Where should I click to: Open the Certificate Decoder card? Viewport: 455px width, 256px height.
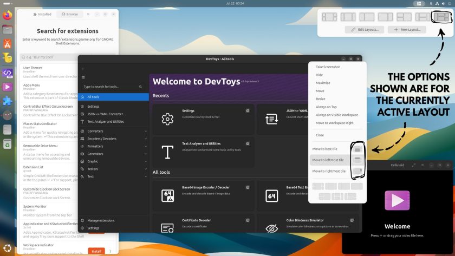pyautogui.click(x=203, y=223)
